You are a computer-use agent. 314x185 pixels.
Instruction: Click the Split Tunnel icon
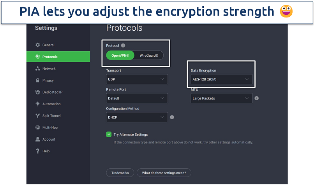click(38, 116)
